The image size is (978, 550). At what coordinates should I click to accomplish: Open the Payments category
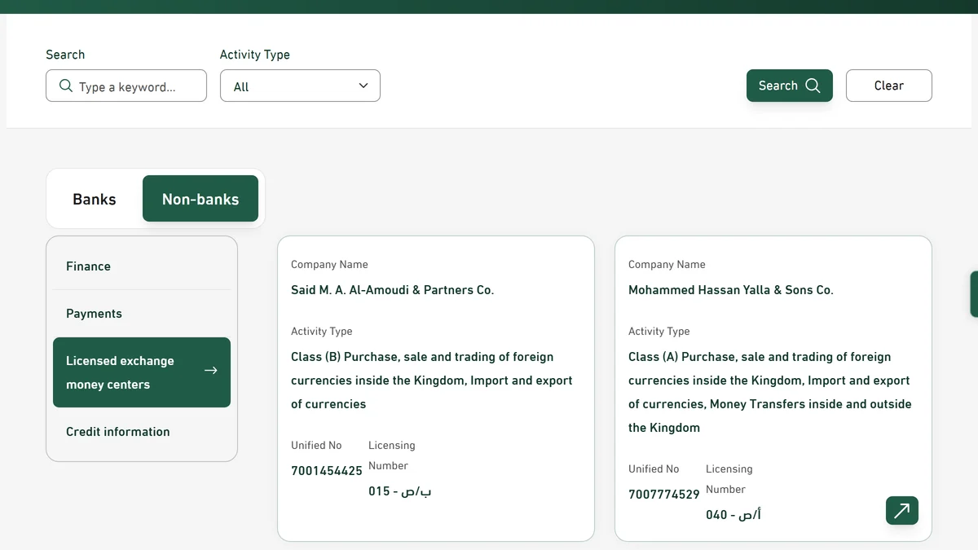142,314
